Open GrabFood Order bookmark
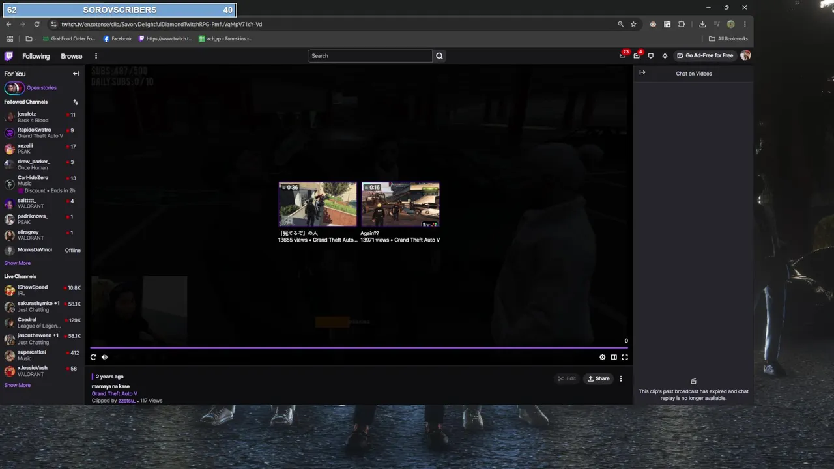The image size is (834, 469). [x=69, y=39]
